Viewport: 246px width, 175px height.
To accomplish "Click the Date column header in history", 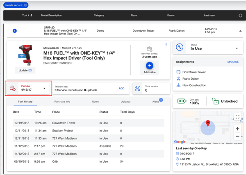I will [16, 112].
